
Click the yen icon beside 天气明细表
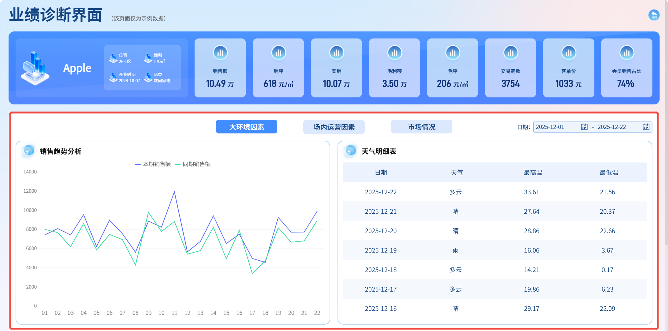pos(350,151)
